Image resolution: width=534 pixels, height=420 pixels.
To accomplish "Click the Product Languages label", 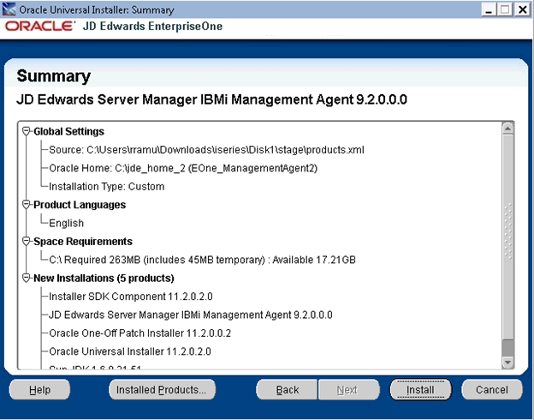I will (x=80, y=205).
